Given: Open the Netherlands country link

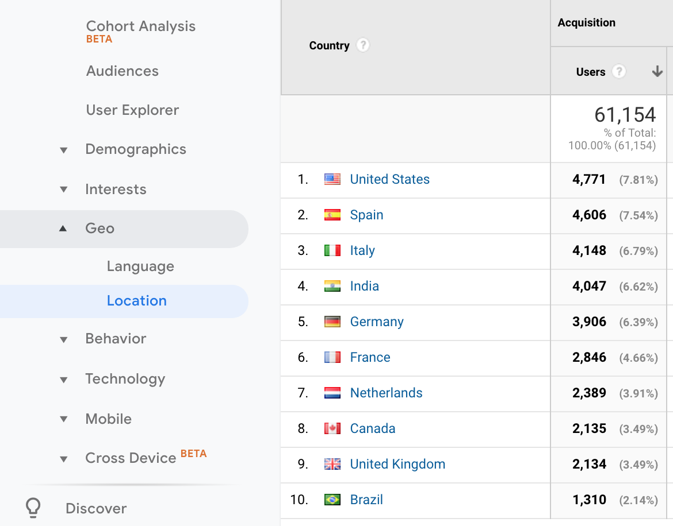Looking at the screenshot, I should (x=386, y=393).
